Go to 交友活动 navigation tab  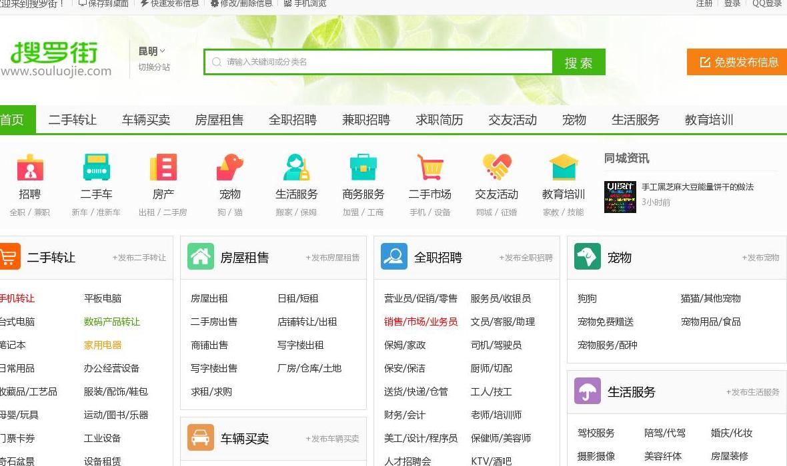click(512, 120)
